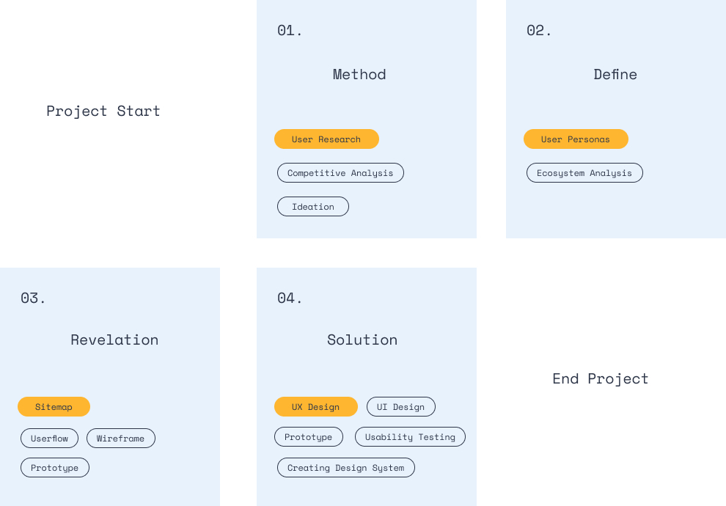Image resolution: width=726 pixels, height=506 pixels.
Task: Select the Sitemap orange tag
Action: (54, 407)
